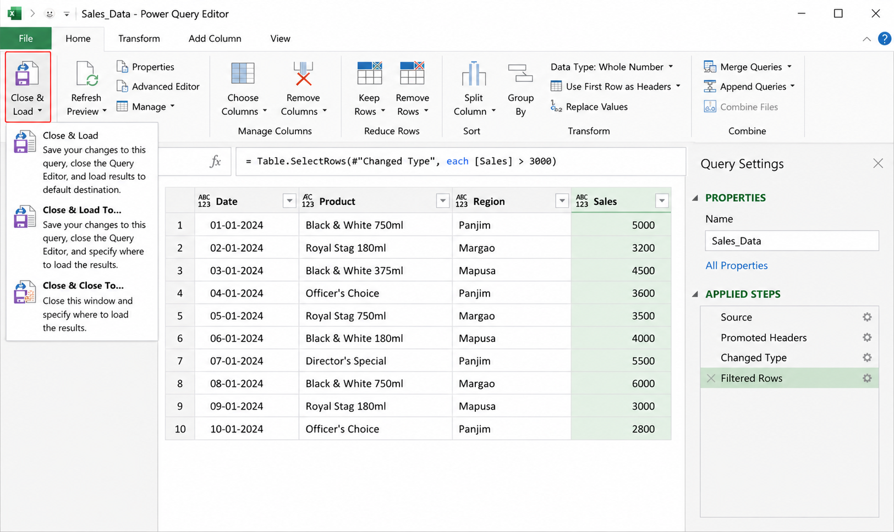Choose Close & Load To... menu option
Image resolution: width=894 pixels, height=532 pixels.
[x=81, y=237]
